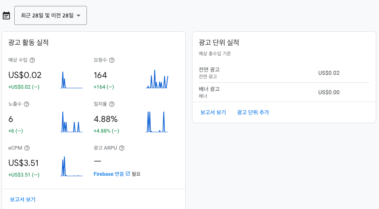The image size is (379, 209).
Task: Click the 요청수 sparkline chart
Action: tap(157, 79)
